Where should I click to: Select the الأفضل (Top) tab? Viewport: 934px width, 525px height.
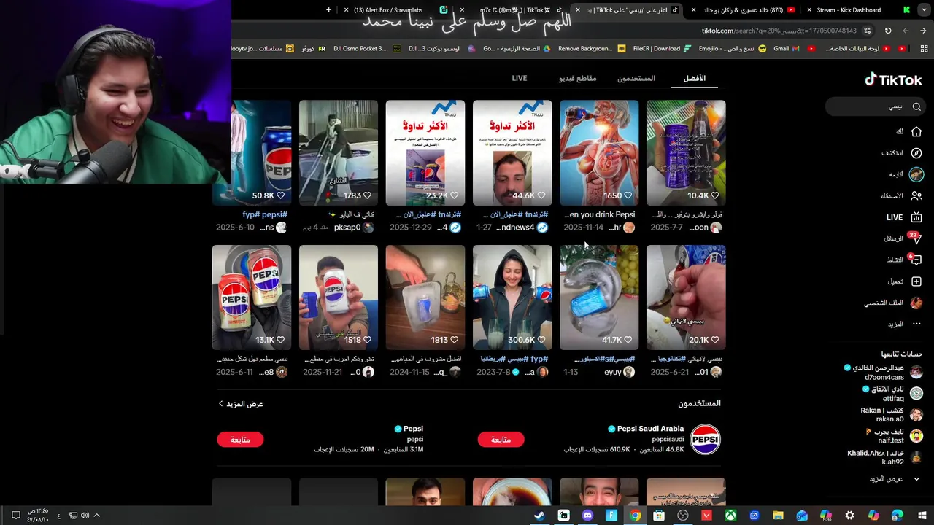click(x=695, y=78)
